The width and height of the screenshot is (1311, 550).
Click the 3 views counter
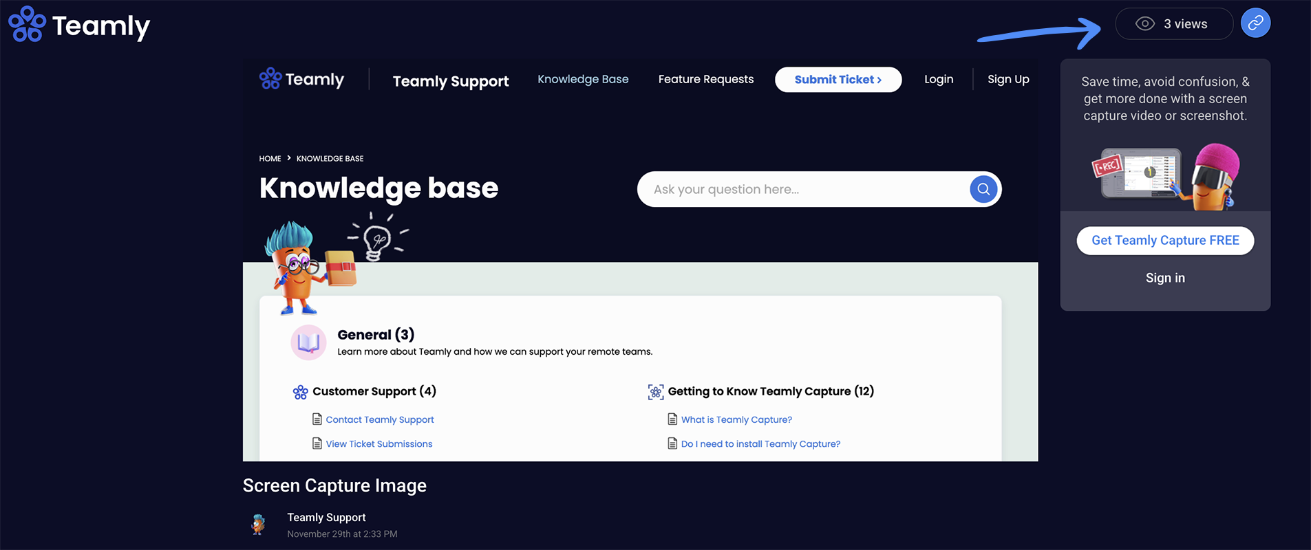pos(1174,24)
